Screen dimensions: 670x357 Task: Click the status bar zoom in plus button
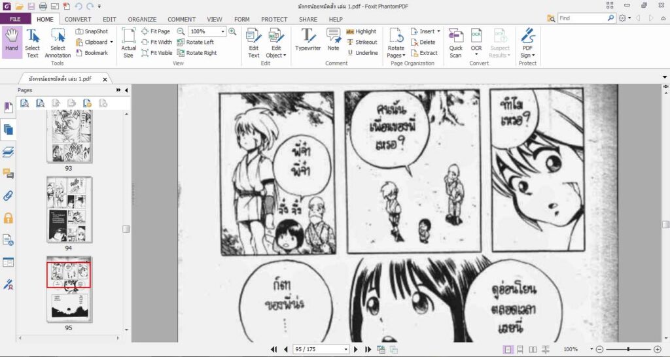click(x=658, y=349)
